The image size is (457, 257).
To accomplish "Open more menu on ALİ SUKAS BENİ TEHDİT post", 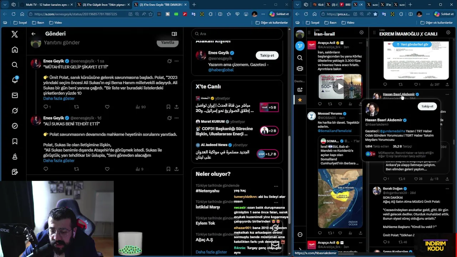I will click(x=176, y=118).
